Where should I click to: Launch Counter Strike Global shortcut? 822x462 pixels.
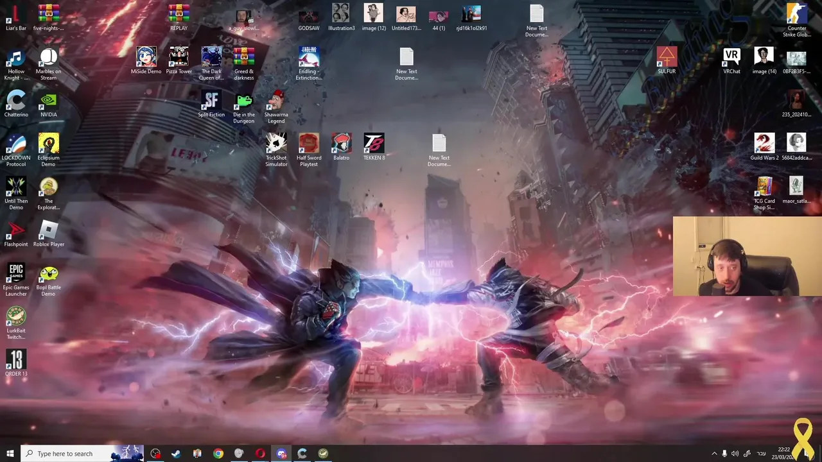point(796,21)
